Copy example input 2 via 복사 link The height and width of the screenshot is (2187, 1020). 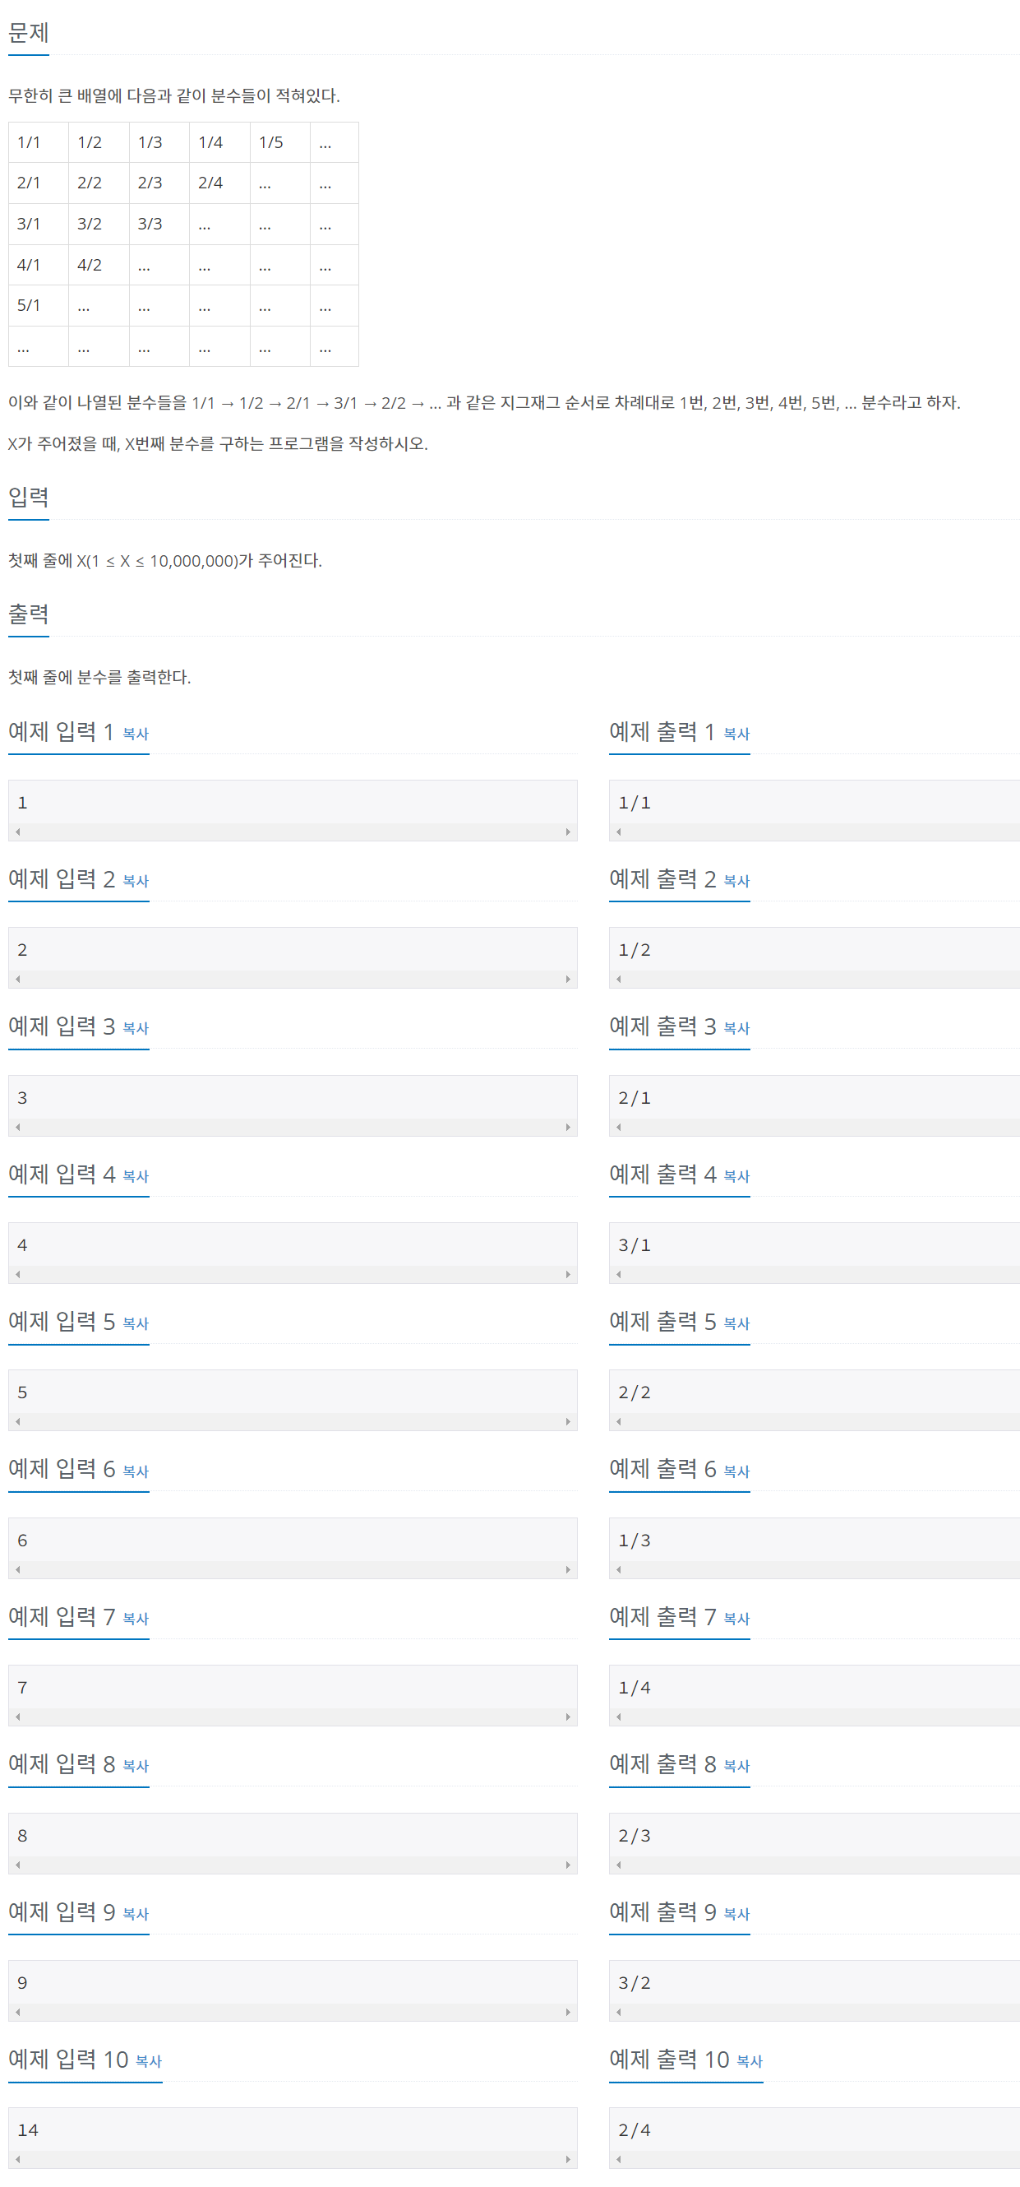coord(136,881)
